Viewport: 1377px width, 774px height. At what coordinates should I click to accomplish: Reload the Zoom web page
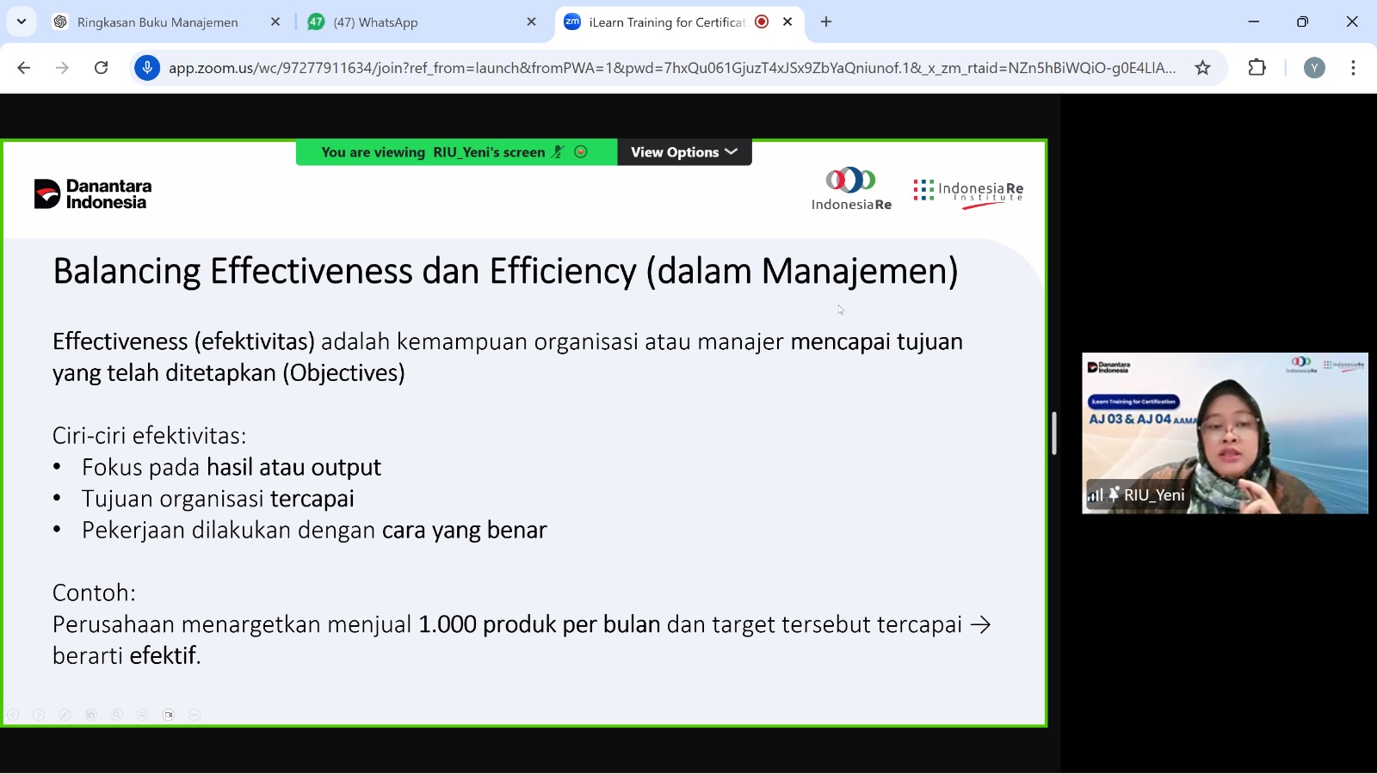(101, 68)
